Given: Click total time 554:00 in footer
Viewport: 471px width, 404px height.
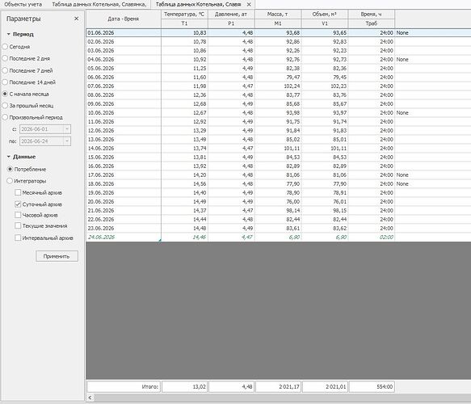Looking at the screenshot, I should [x=372, y=386].
